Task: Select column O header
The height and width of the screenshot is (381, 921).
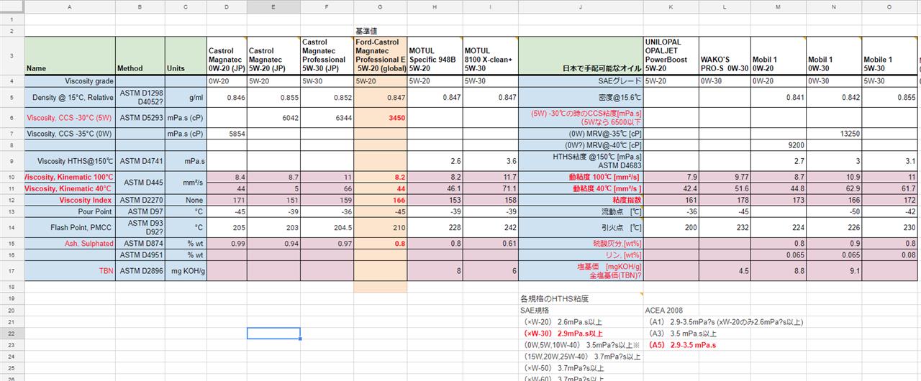Action: point(889,6)
